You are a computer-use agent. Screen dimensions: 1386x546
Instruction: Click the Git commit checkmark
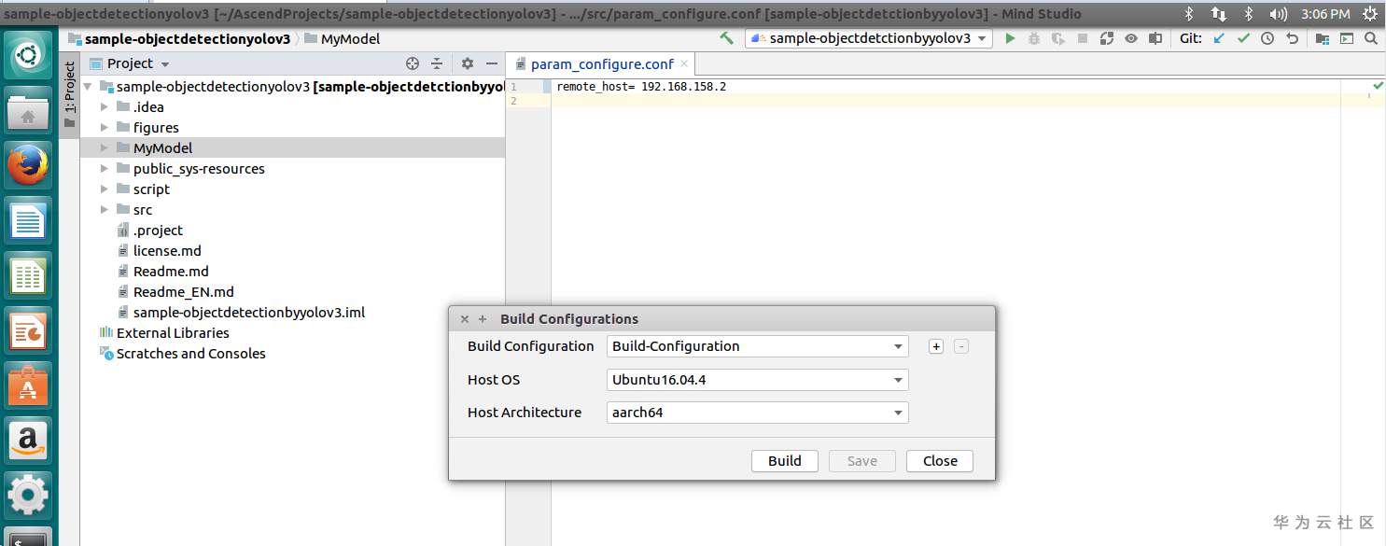click(1243, 38)
